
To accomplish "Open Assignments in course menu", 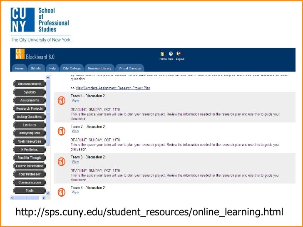I will click(x=30, y=100).
